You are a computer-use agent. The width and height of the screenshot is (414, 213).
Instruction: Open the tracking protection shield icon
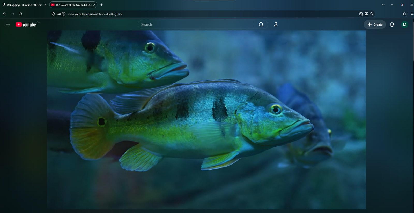[53, 14]
